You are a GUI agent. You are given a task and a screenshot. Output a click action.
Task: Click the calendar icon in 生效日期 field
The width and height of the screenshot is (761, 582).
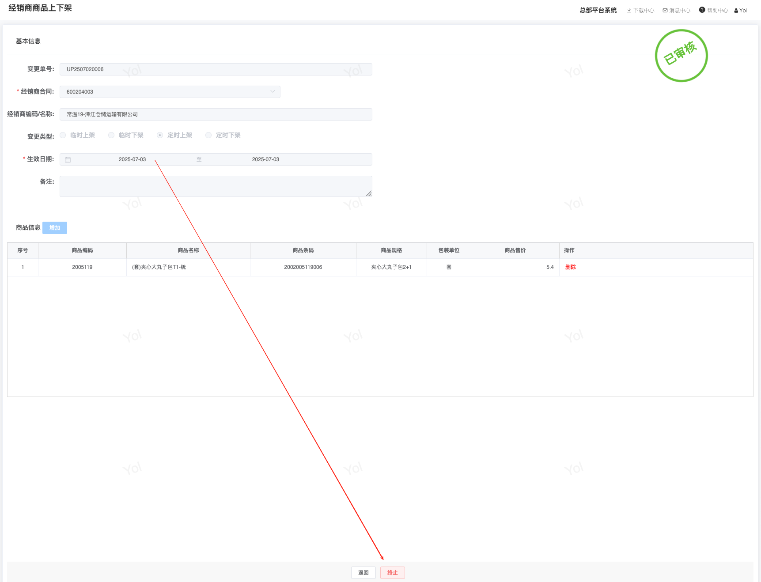[x=68, y=159]
